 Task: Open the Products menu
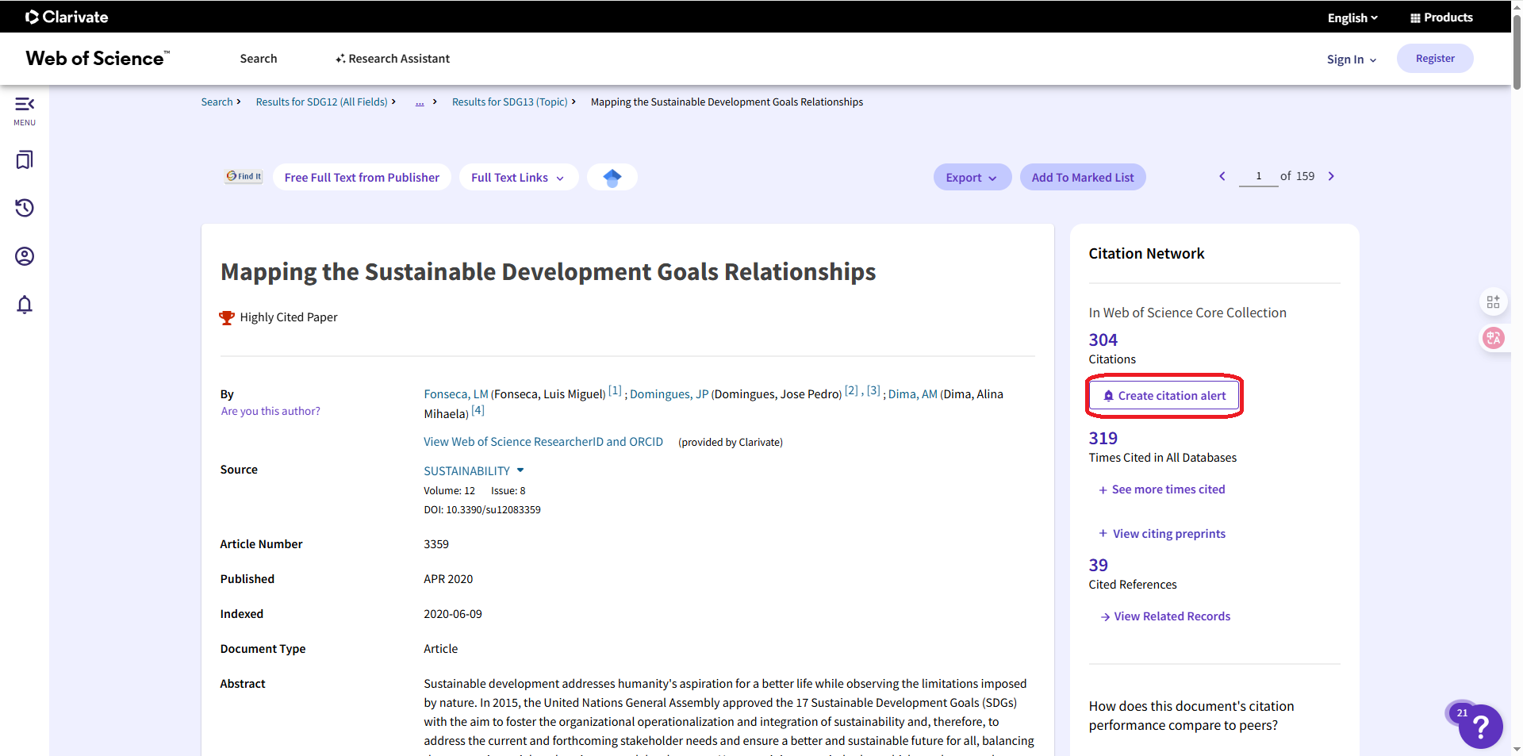[1441, 17]
